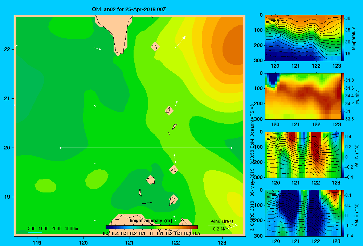This screenshot has height=246, width=363.
Task: Click longitude label 123 on main map
Action: pyautogui.click(x=222, y=242)
